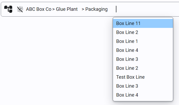Select the final Box Line 4 list entry

tap(143, 95)
